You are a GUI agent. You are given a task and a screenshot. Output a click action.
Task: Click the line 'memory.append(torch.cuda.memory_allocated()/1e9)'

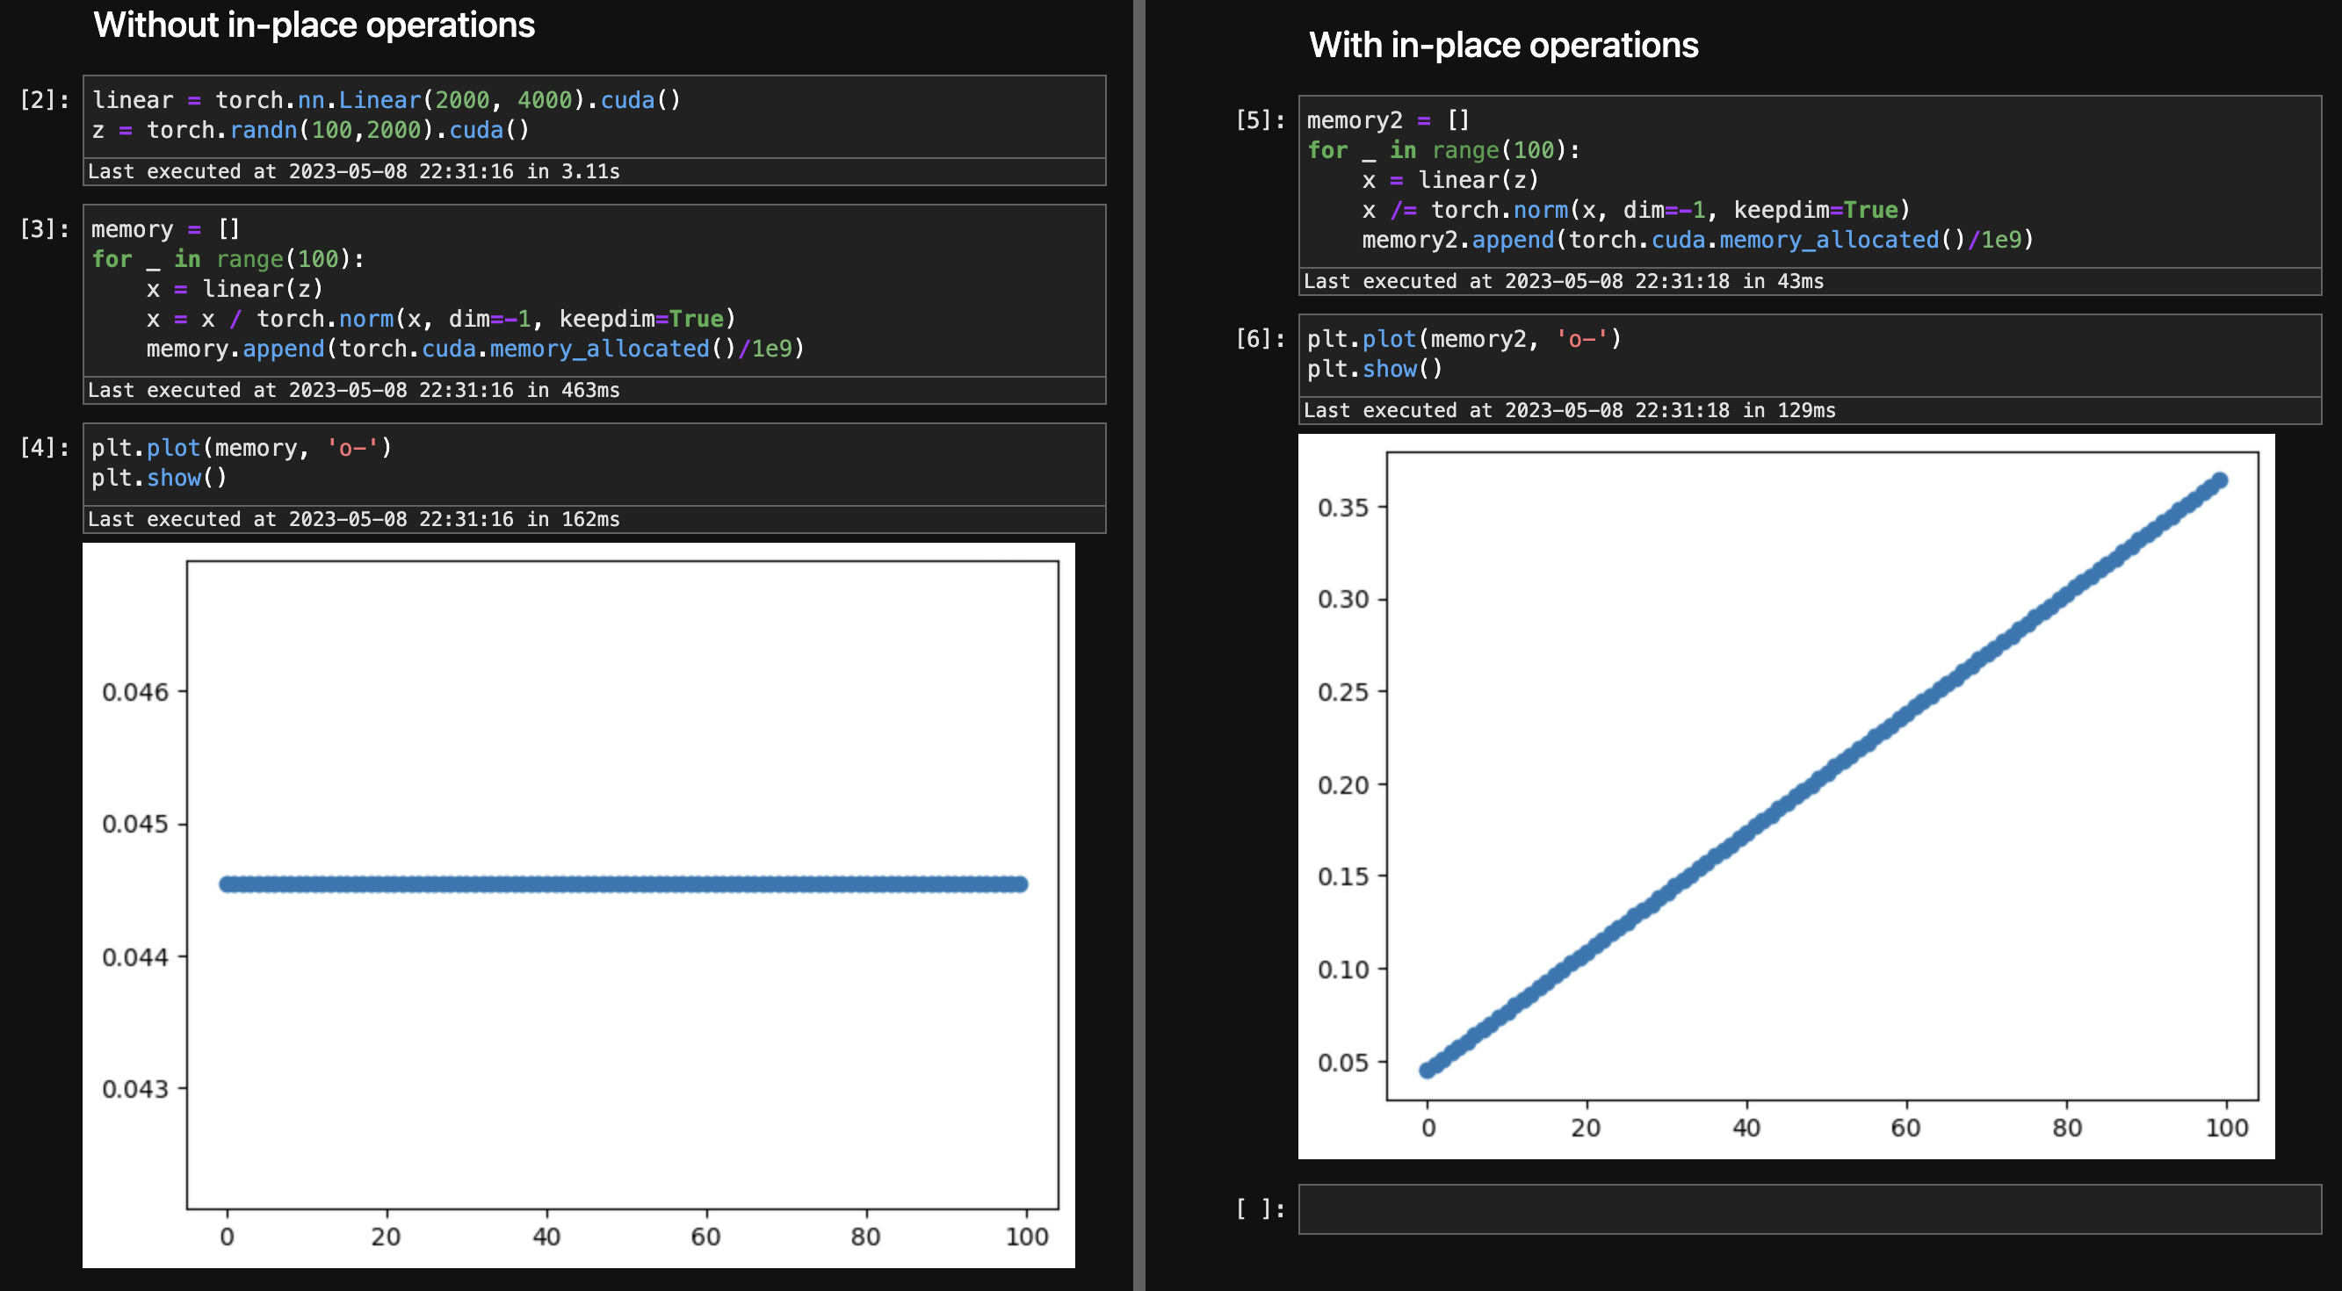click(x=475, y=350)
